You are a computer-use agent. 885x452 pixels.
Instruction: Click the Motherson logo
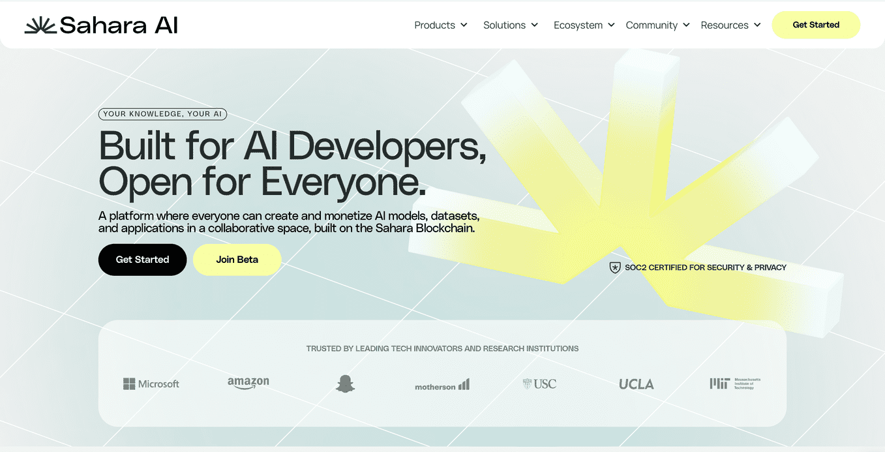tap(442, 385)
